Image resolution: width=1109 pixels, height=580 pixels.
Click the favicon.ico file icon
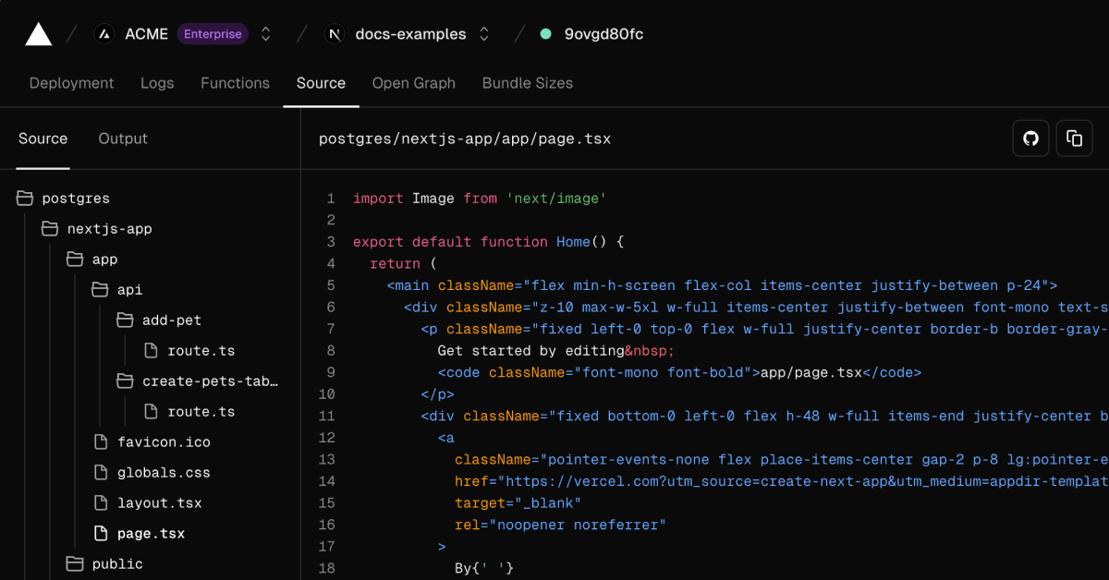coord(101,442)
